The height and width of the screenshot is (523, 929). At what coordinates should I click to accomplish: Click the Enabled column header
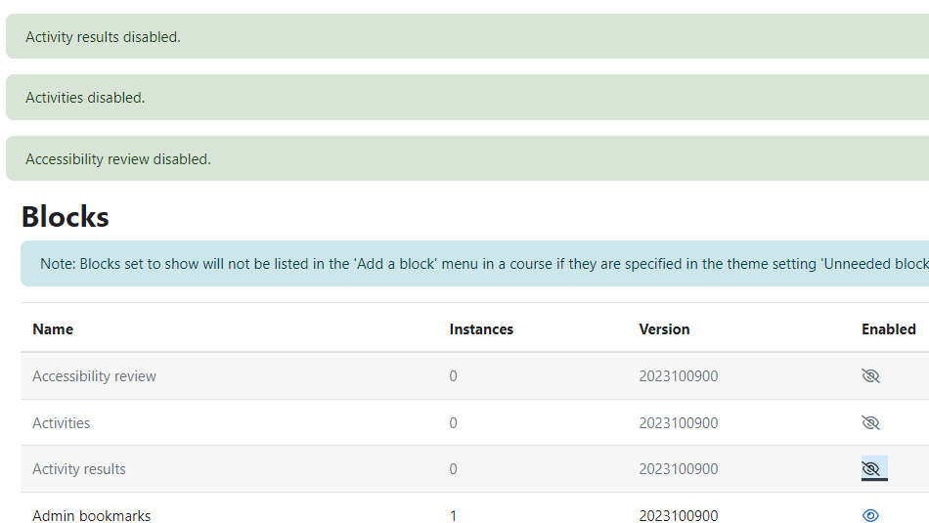click(x=889, y=329)
